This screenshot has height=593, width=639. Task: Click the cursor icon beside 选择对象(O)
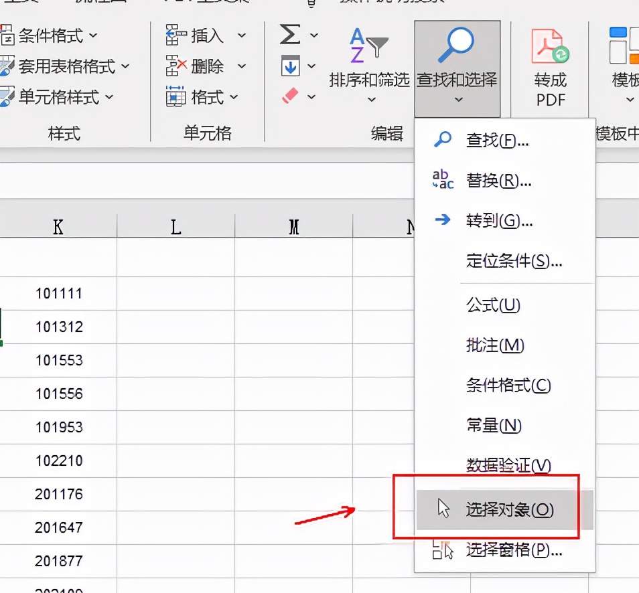[443, 508]
